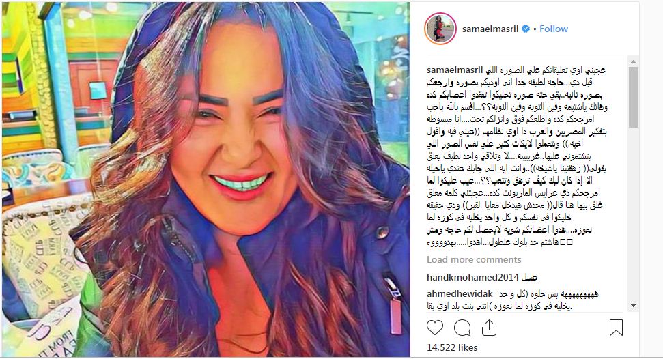
Task: Load more comments
Action: coord(474,259)
